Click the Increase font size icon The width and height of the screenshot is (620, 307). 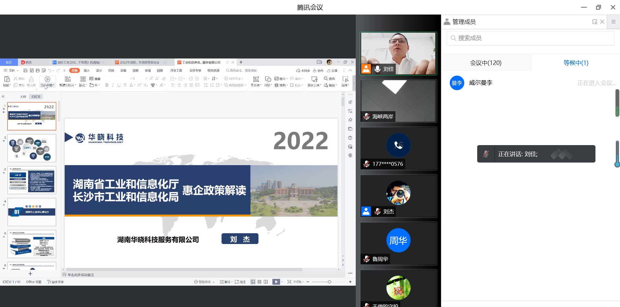click(151, 79)
